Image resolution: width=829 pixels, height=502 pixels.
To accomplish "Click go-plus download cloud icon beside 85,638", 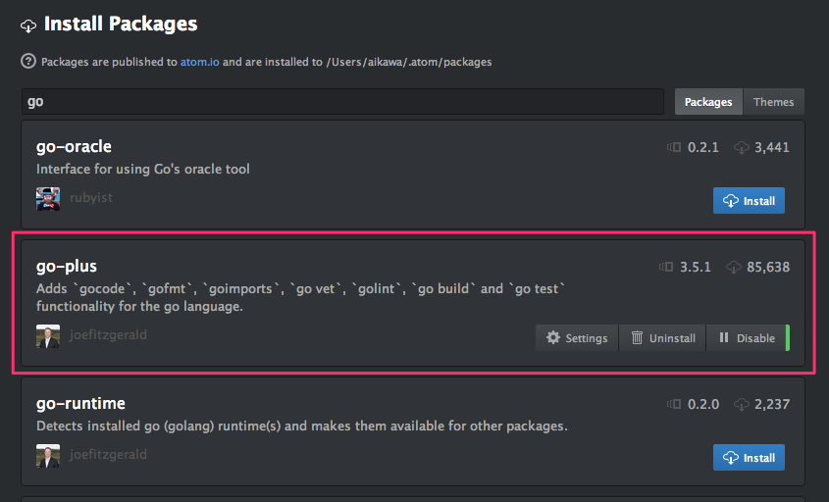I will click(x=733, y=267).
